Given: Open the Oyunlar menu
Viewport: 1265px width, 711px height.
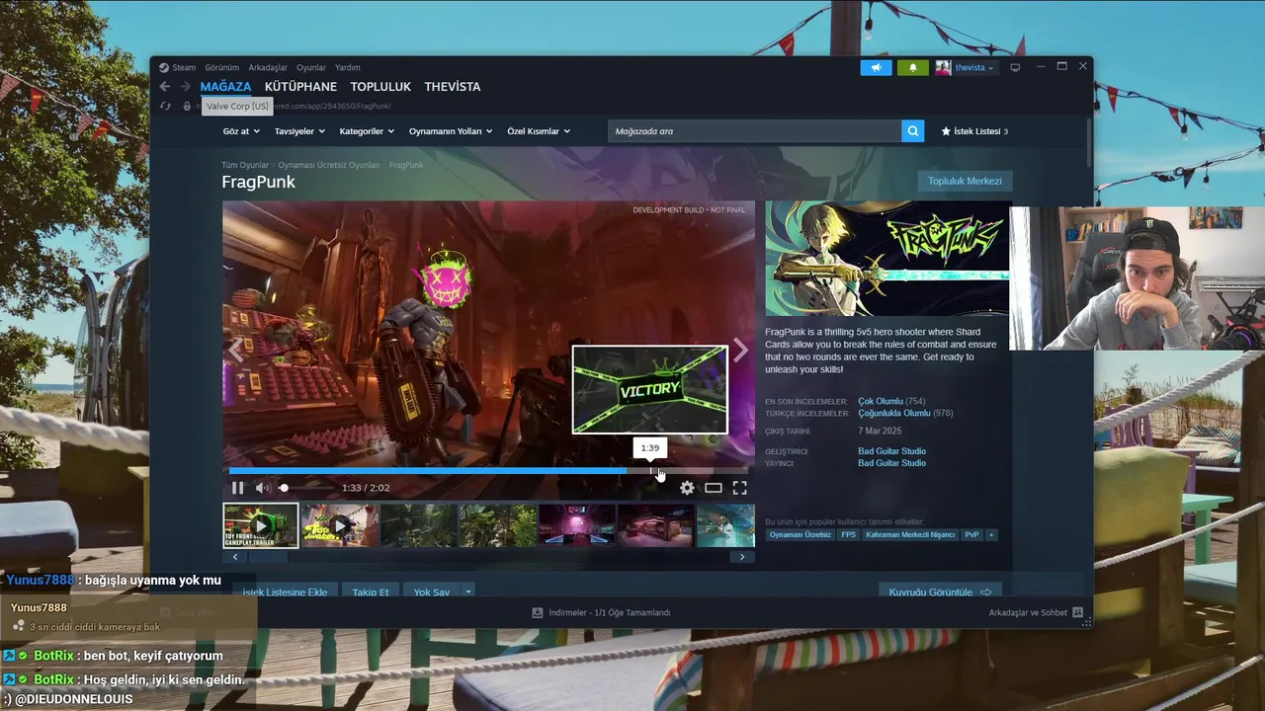Looking at the screenshot, I should click(x=311, y=67).
